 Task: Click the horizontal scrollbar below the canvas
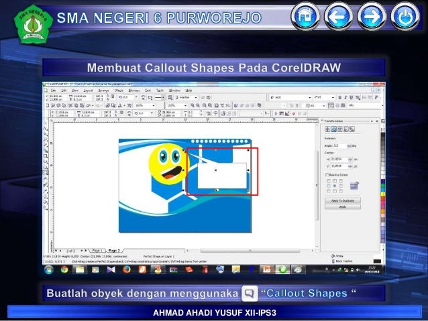coord(250,251)
